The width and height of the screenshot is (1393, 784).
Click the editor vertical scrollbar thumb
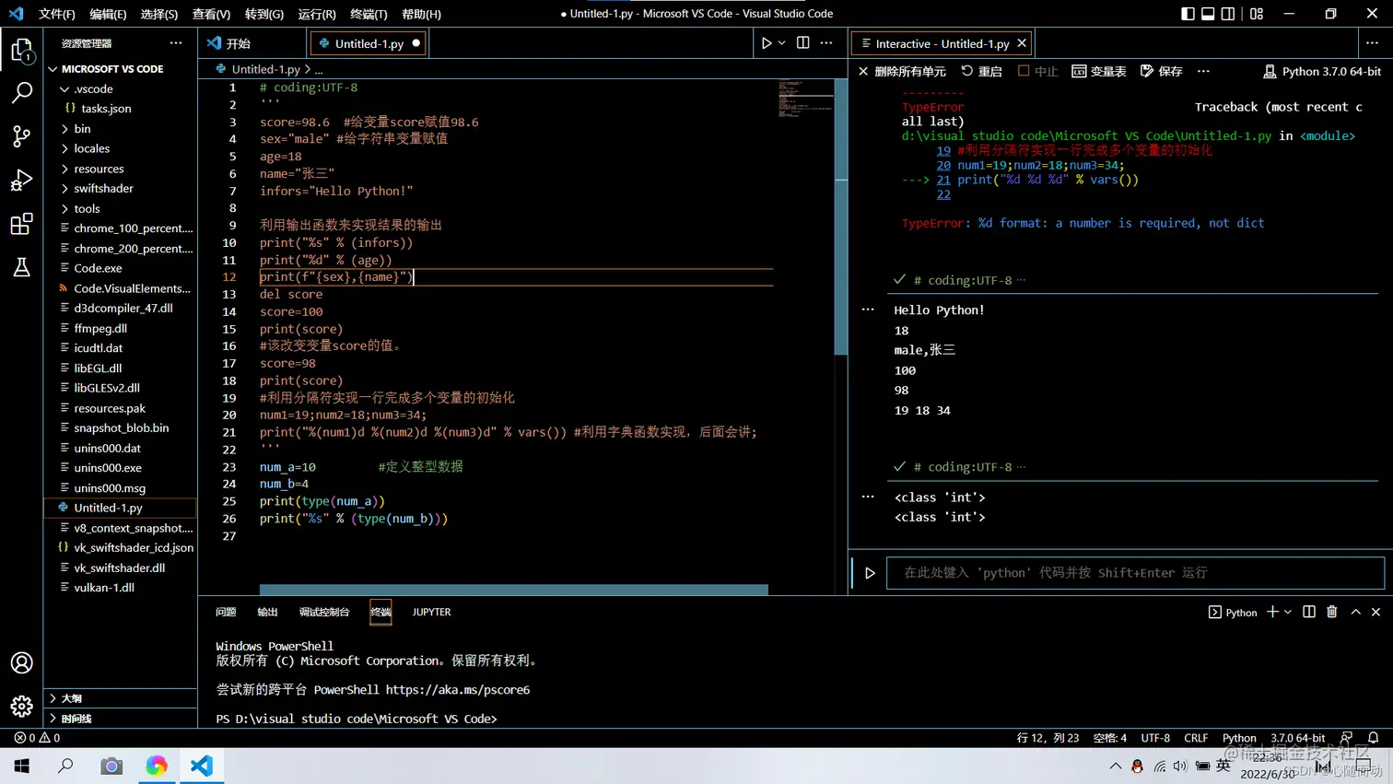841,216
